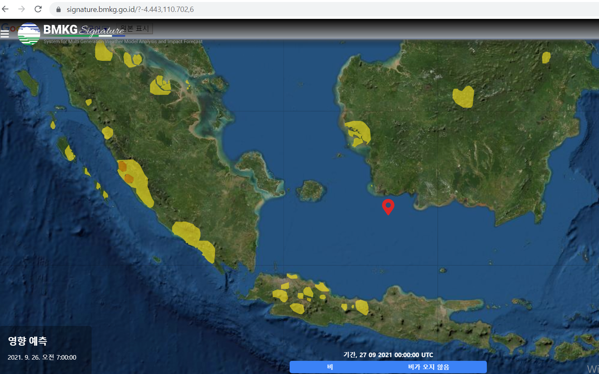Image resolution: width=599 pixels, height=374 pixels.
Task: Select the upper orange patch in Sumatra
Action: (x=122, y=166)
